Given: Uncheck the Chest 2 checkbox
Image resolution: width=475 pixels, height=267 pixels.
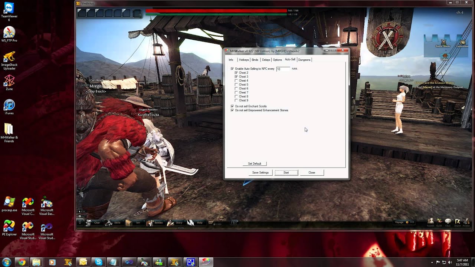Looking at the screenshot, I should click(x=236, y=73).
